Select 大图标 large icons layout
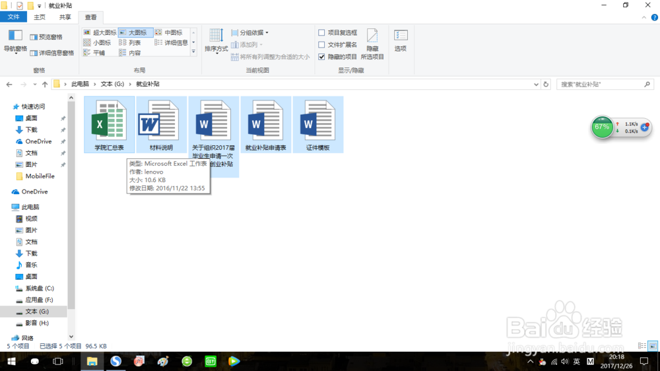Screen dimensions: 660x371 [135, 32]
